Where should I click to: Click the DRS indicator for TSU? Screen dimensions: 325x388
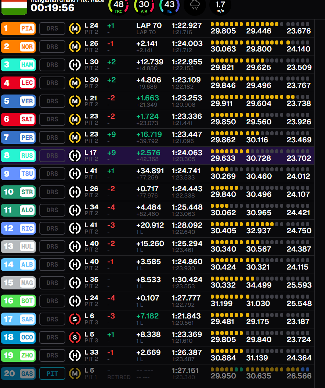pos(53,174)
